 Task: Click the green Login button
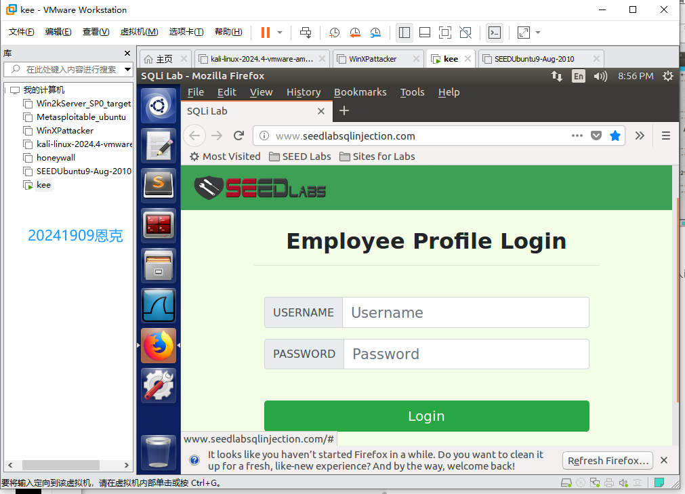tap(426, 416)
